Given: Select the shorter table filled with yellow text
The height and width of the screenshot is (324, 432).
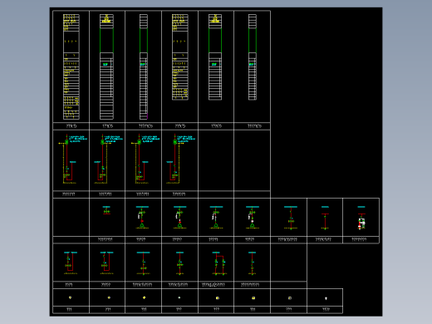Looking at the screenshot, I should (x=180, y=57).
